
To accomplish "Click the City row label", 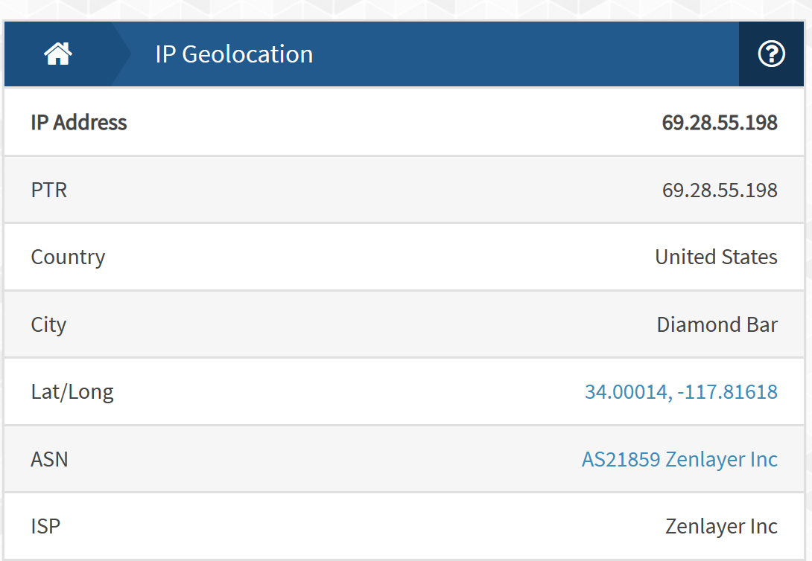I will (x=48, y=325).
